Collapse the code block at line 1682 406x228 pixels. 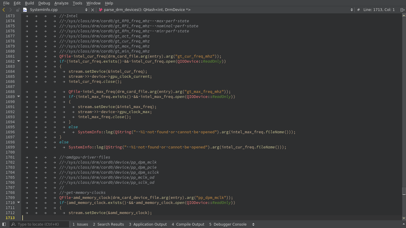point(18,61)
